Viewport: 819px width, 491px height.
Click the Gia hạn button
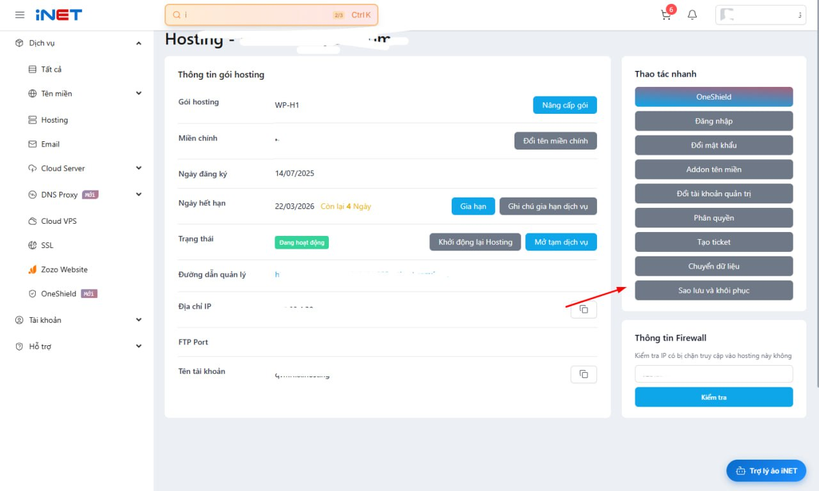473,207
